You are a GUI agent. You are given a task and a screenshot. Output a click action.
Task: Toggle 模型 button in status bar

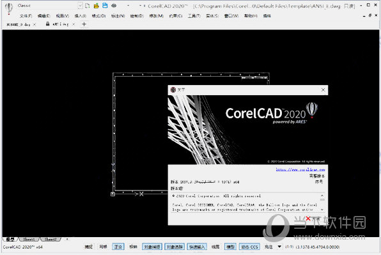tap(230, 247)
